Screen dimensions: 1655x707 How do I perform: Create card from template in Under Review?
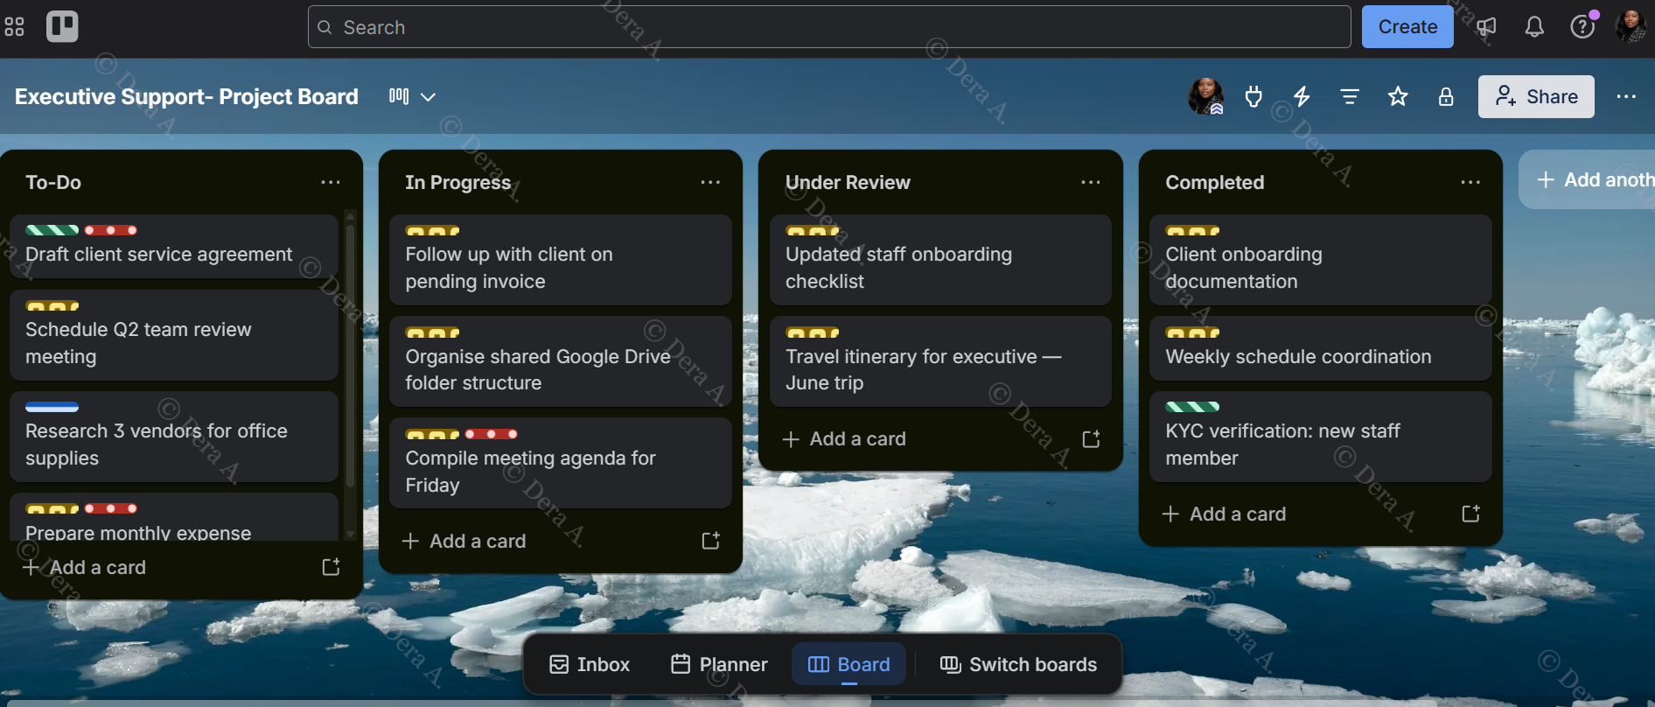click(x=1091, y=438)
